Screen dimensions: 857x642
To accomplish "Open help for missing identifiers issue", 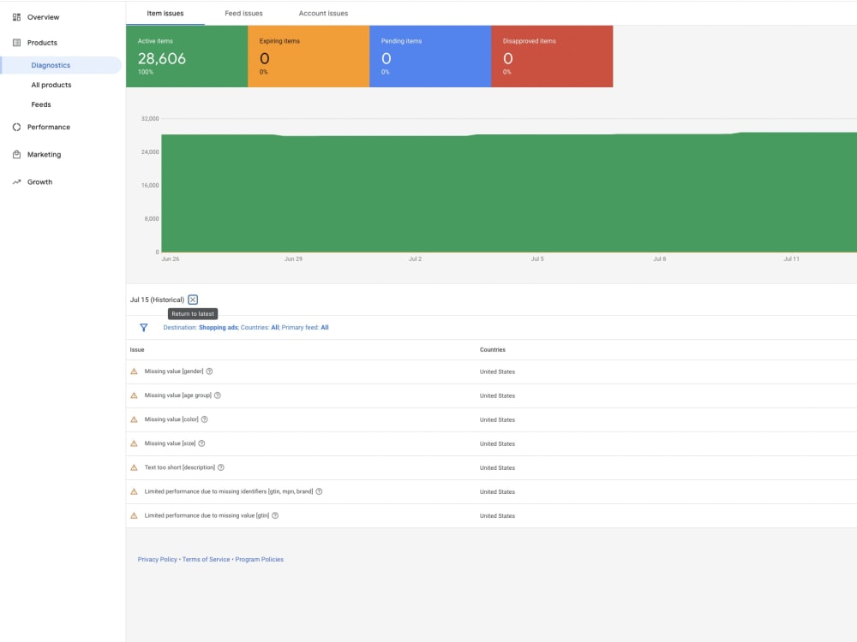I will click(319, 491).
